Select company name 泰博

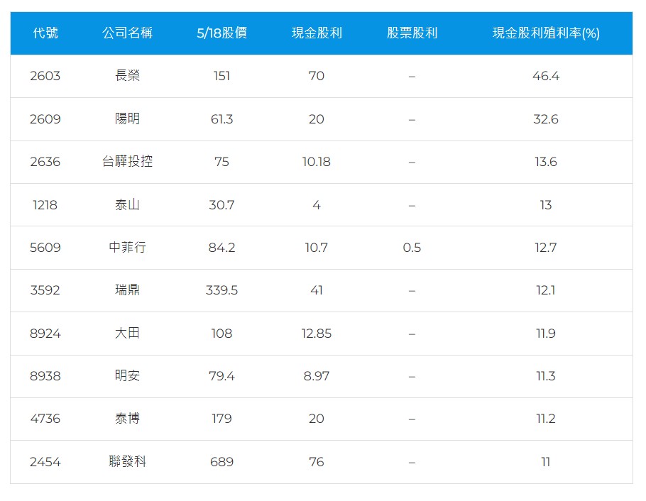tap(127, 418)
